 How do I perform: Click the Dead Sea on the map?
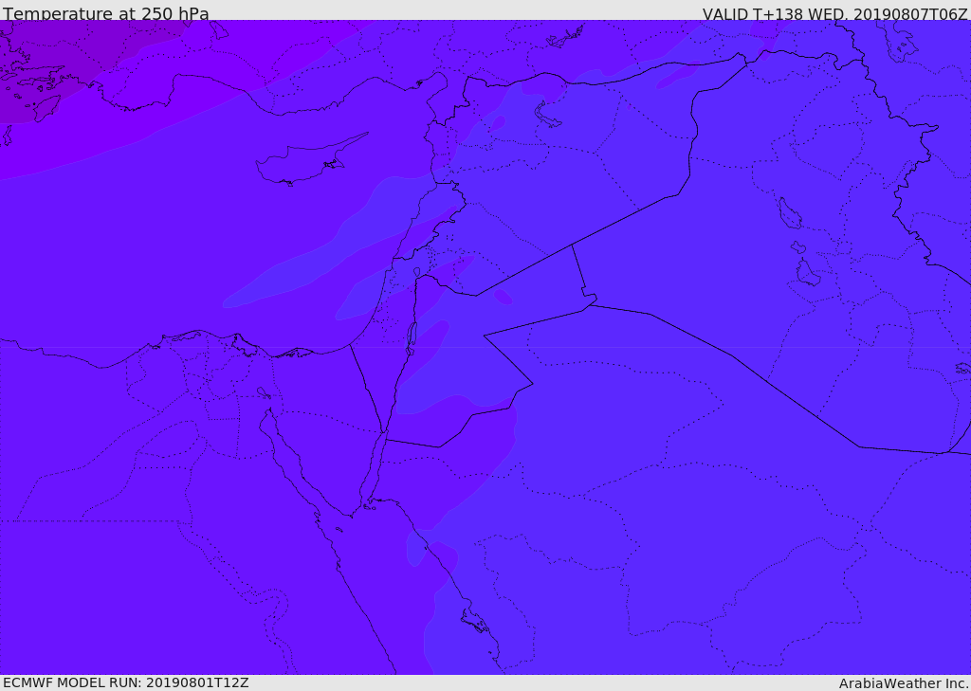(411, 338)
